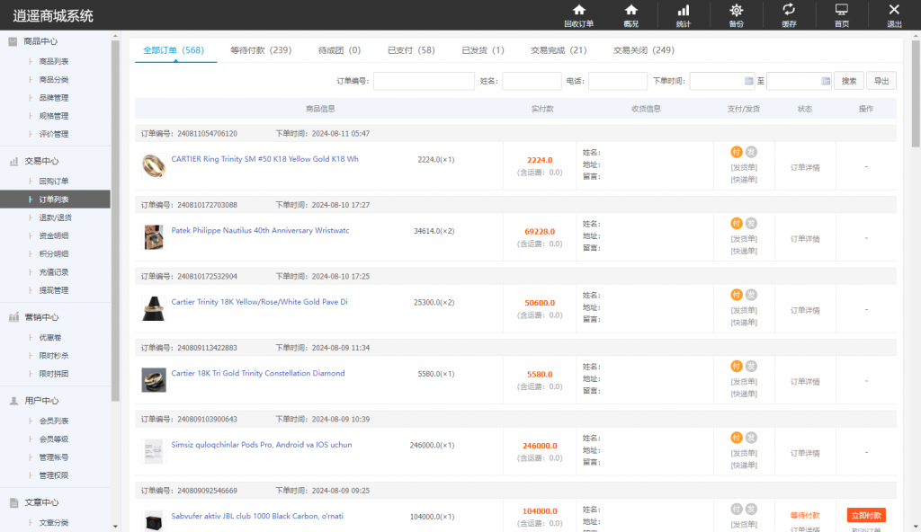921x532 pixels.
Task: Open 品牌管理 in the sidebar
Action: click(x=53, y=98)
